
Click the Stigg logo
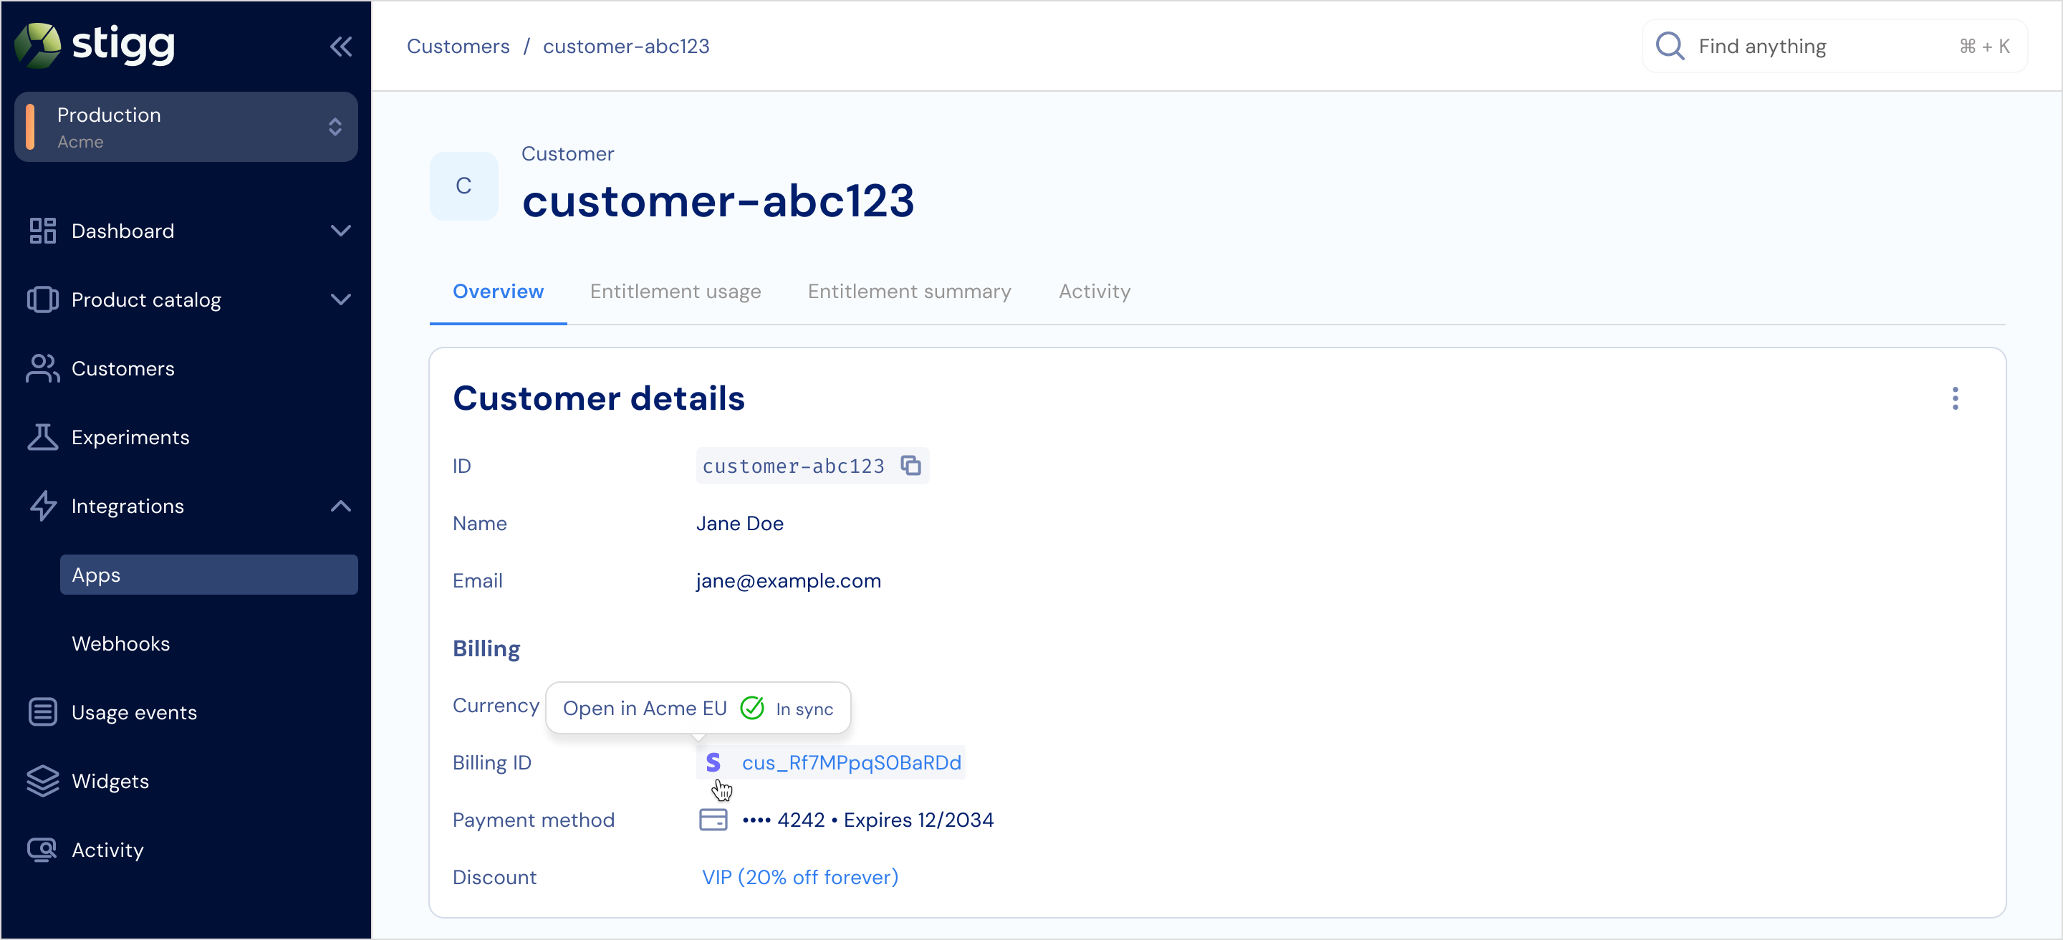click(x=95, y=45)
